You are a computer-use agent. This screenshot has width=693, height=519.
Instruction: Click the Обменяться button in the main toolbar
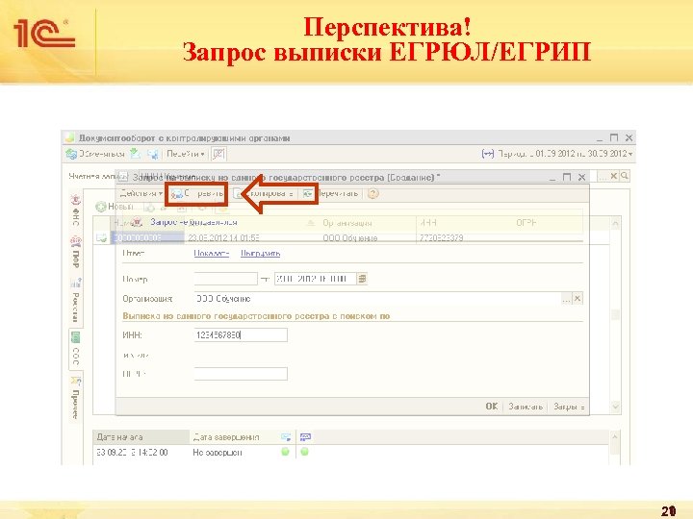95,154
